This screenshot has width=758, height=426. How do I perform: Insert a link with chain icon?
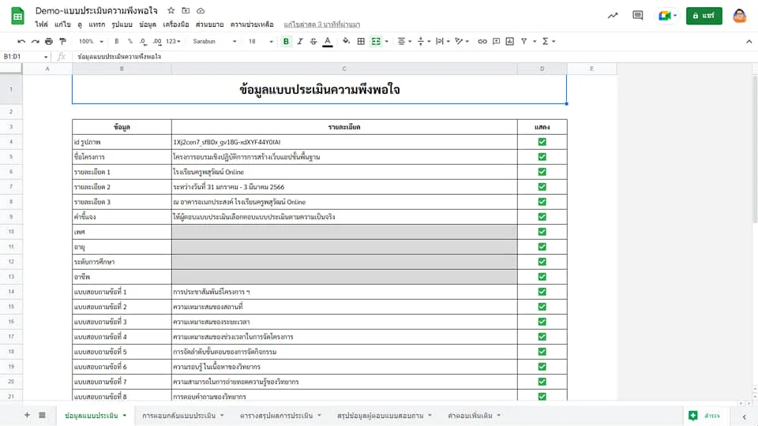(x=482, y=42)
